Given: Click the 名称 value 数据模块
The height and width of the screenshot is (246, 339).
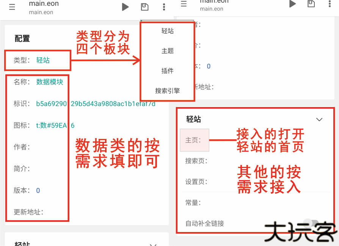Looking at the screenshot, I should [50, 82].
